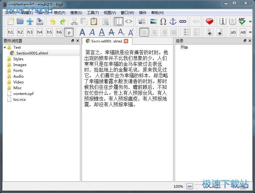The width and height of the screenshot is (255, 193).
Task: Create a new blank ebook
Action: click(11, 21)
